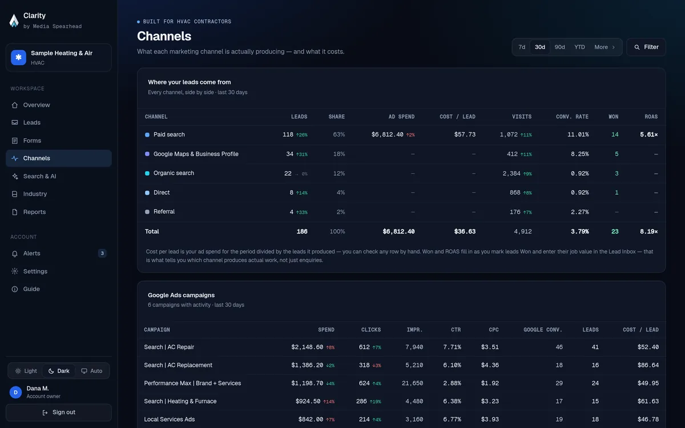Click the Reports file icon
Screen dimensions: 685x428
click(15, 212)
